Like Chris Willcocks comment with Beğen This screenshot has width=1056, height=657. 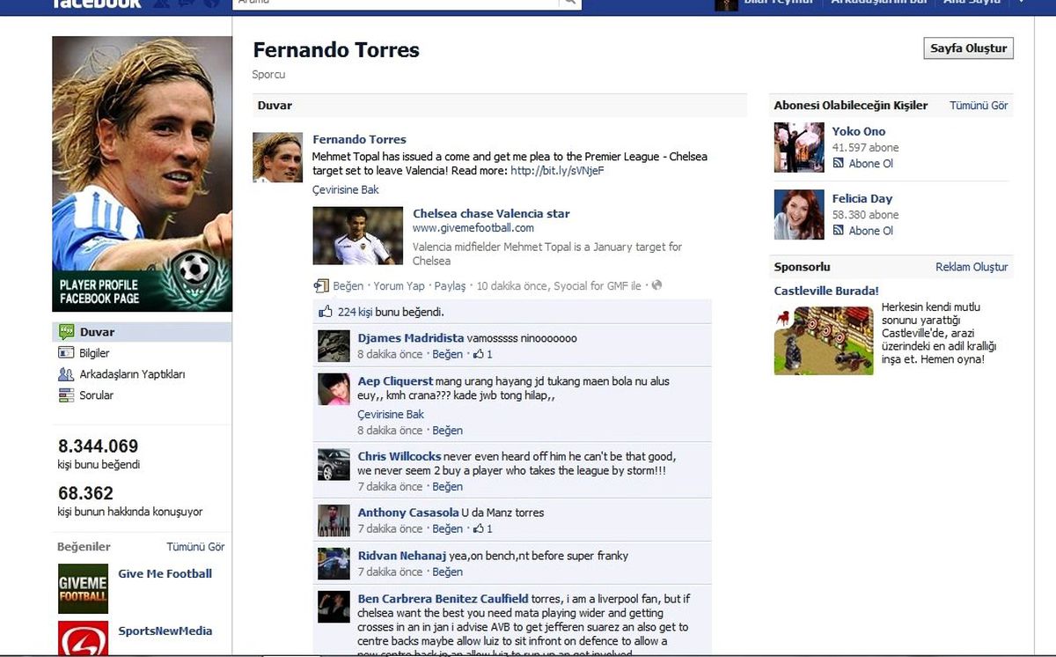[447, 487]
